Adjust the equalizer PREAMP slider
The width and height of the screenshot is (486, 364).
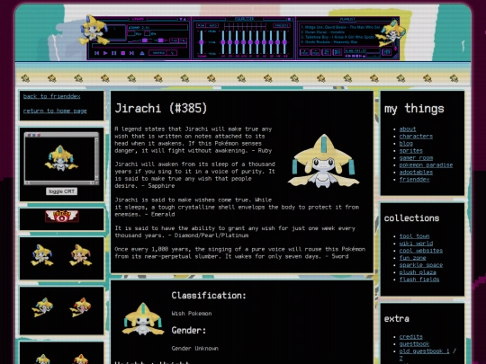click(x=202, y=42)
